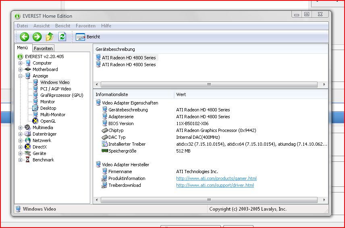This screenshot has width=345, height=228.
Task: Expand the Benchmark tree node
Action: 20,160
